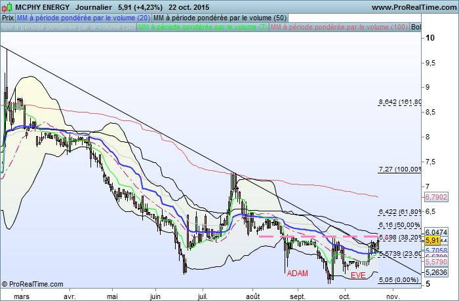459x301 pixels.
Task: Select the 5,05 (0,00%) Fibonacci level label
Action: (x=399, y=279)
